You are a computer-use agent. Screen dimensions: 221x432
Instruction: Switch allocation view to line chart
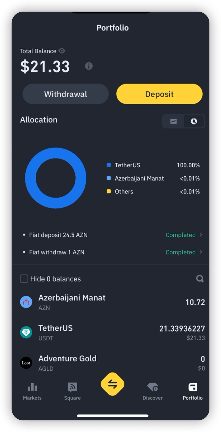coord(174,121)
